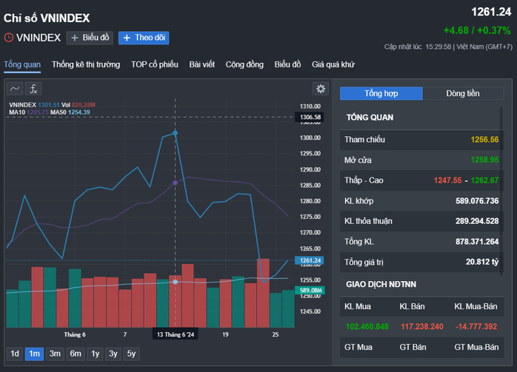The height and width of the screenshot is (372, 517).
Task: Click Mở cửa value 1258.95
Action: click(x=484, y=160)
